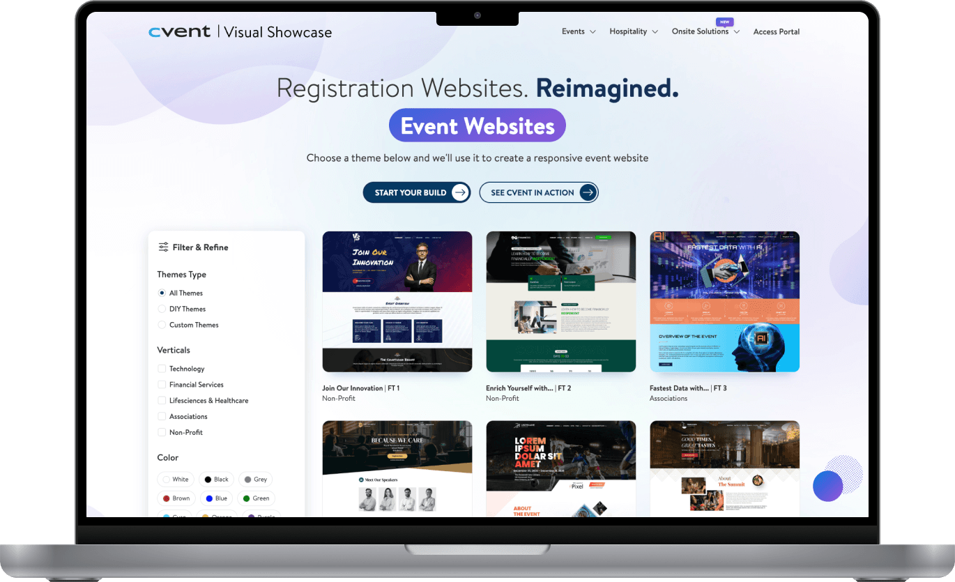Click the NEW badge above Onsite Solutions

tap(725, 22)
